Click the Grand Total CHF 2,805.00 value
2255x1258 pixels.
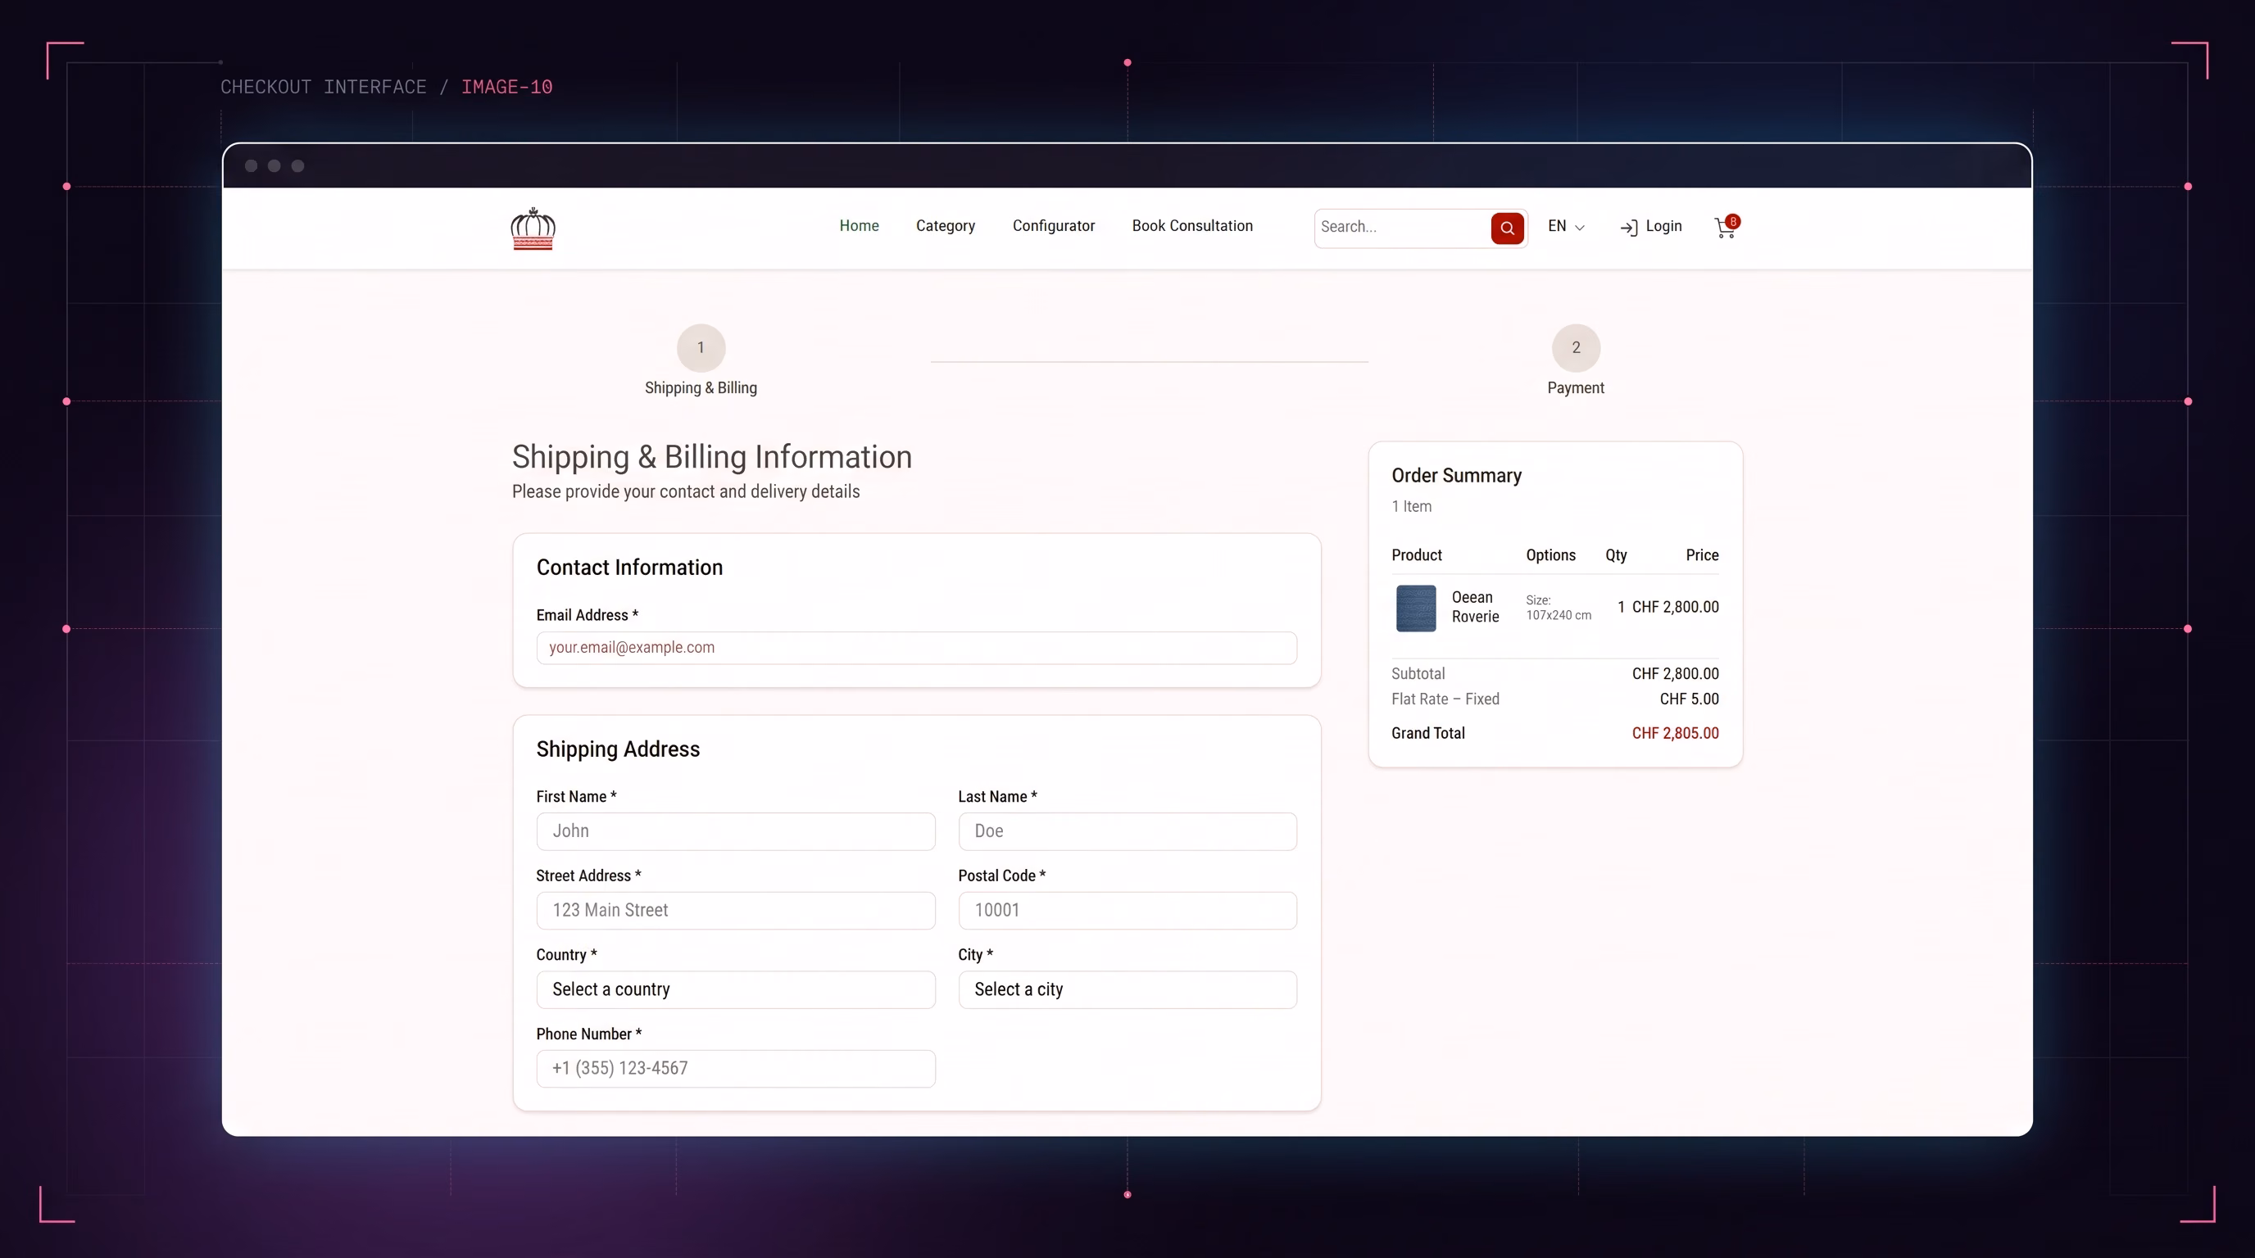click(1675, 733)
